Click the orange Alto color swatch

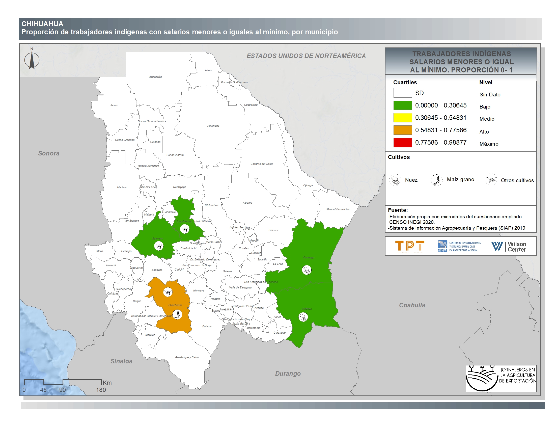pos(403,130)
